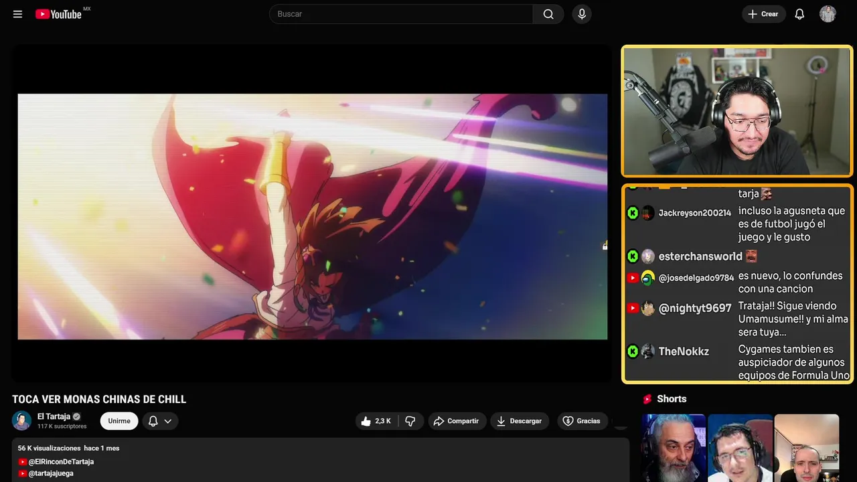The width and height of the screenshot is (857, 482).
Task: Open the El Tartaja channel name link
Action: coord(54,416)
